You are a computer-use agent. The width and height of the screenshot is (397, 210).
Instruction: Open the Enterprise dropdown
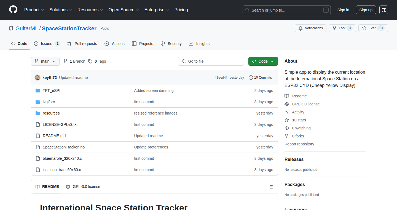157,10
